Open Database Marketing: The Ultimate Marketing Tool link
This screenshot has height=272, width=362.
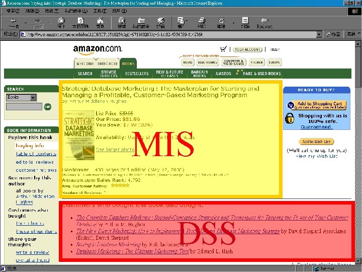(133, 251)
